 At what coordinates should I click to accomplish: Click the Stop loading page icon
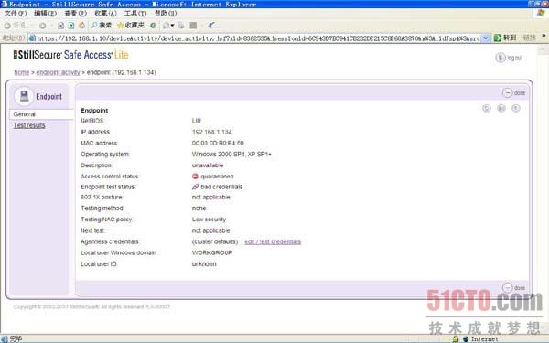pyautogui.click(x=61, y=26)
